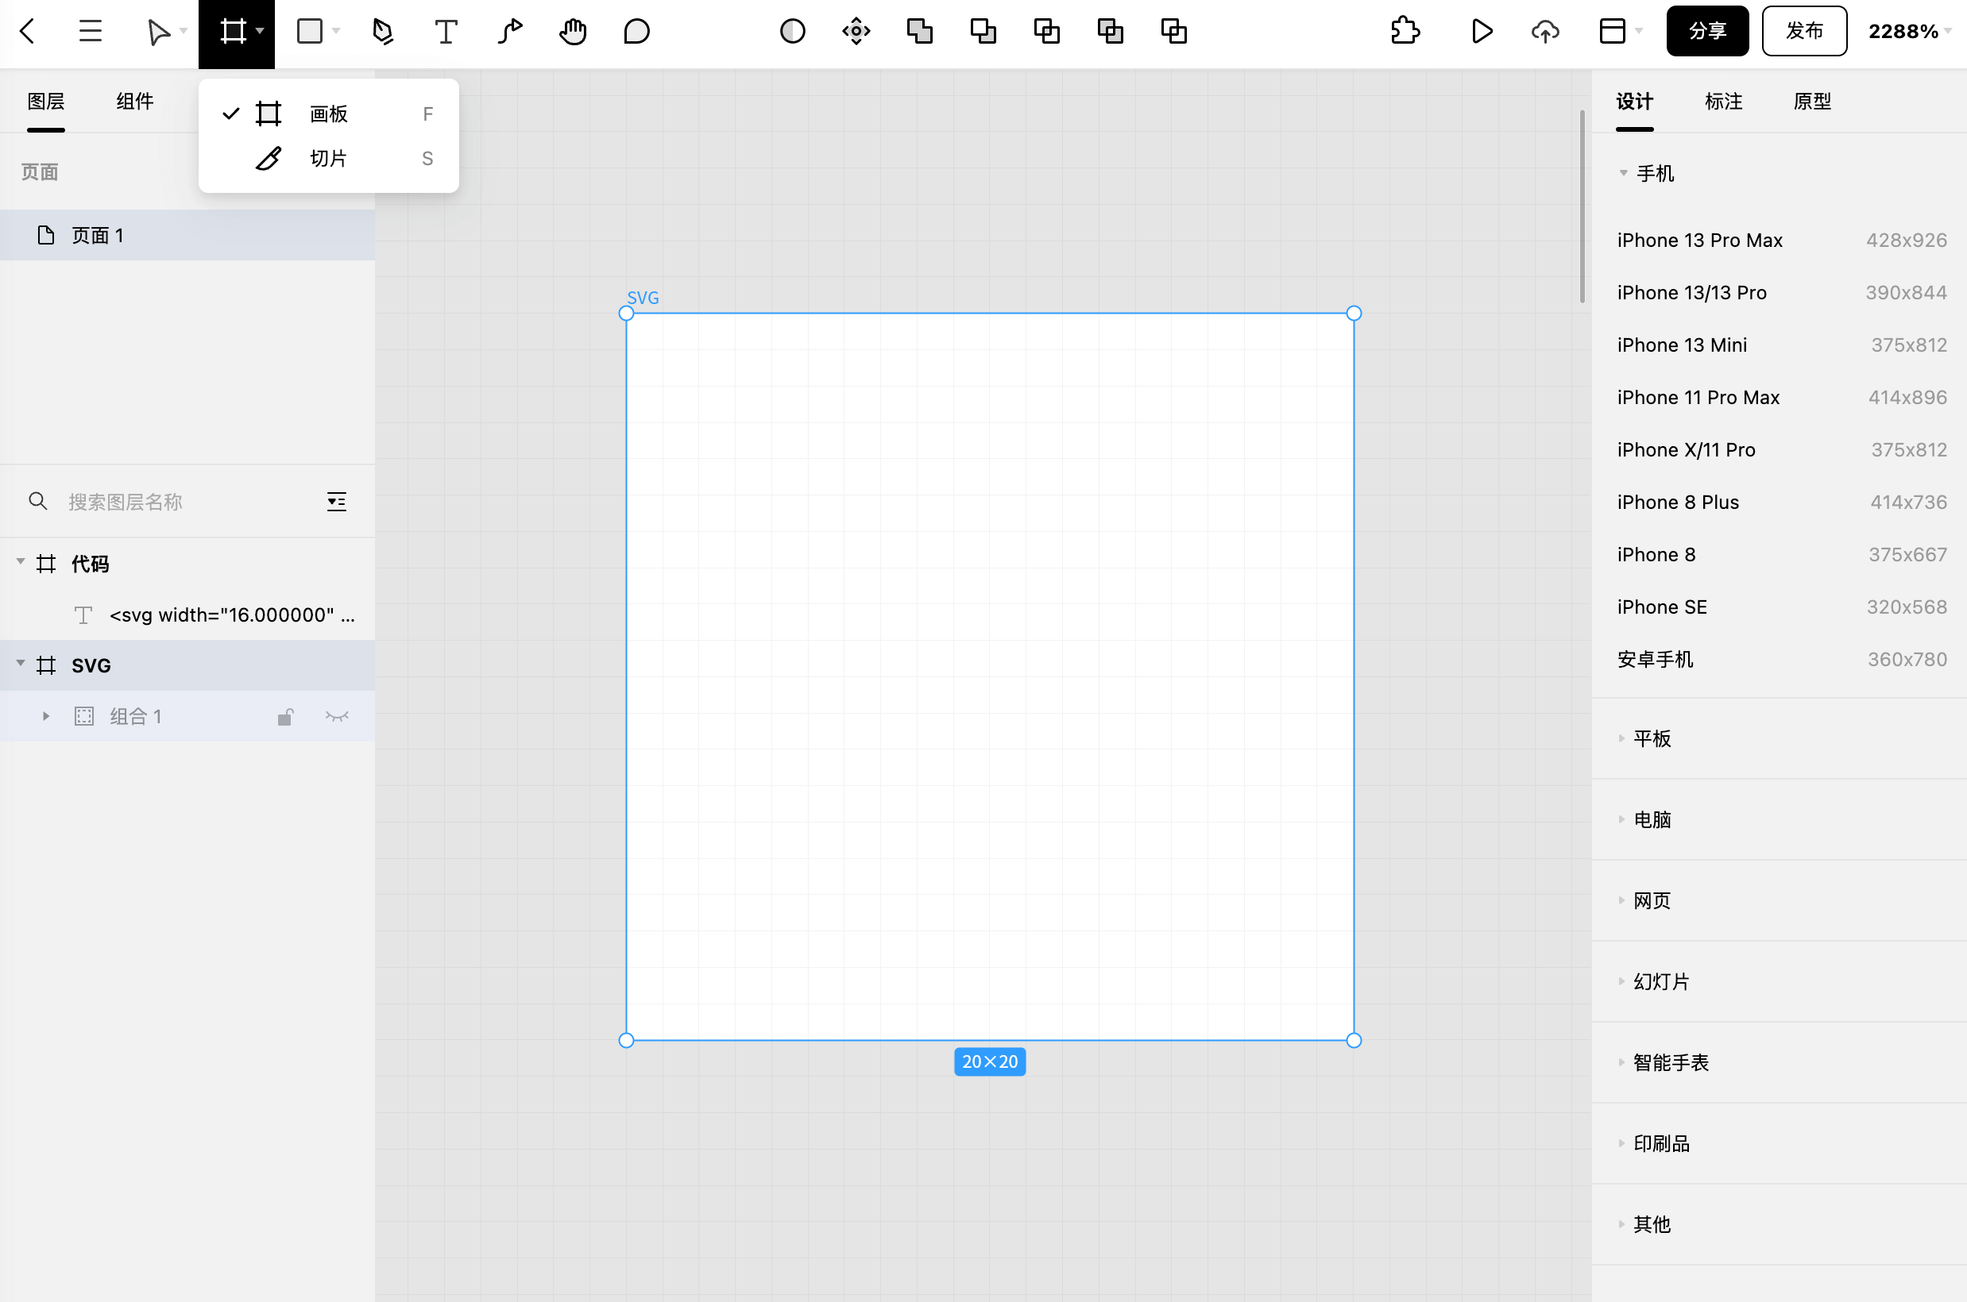Open Move tool dropdown arrow
This screenshot has height=1302, width=1967.
(x=184, y=32)
